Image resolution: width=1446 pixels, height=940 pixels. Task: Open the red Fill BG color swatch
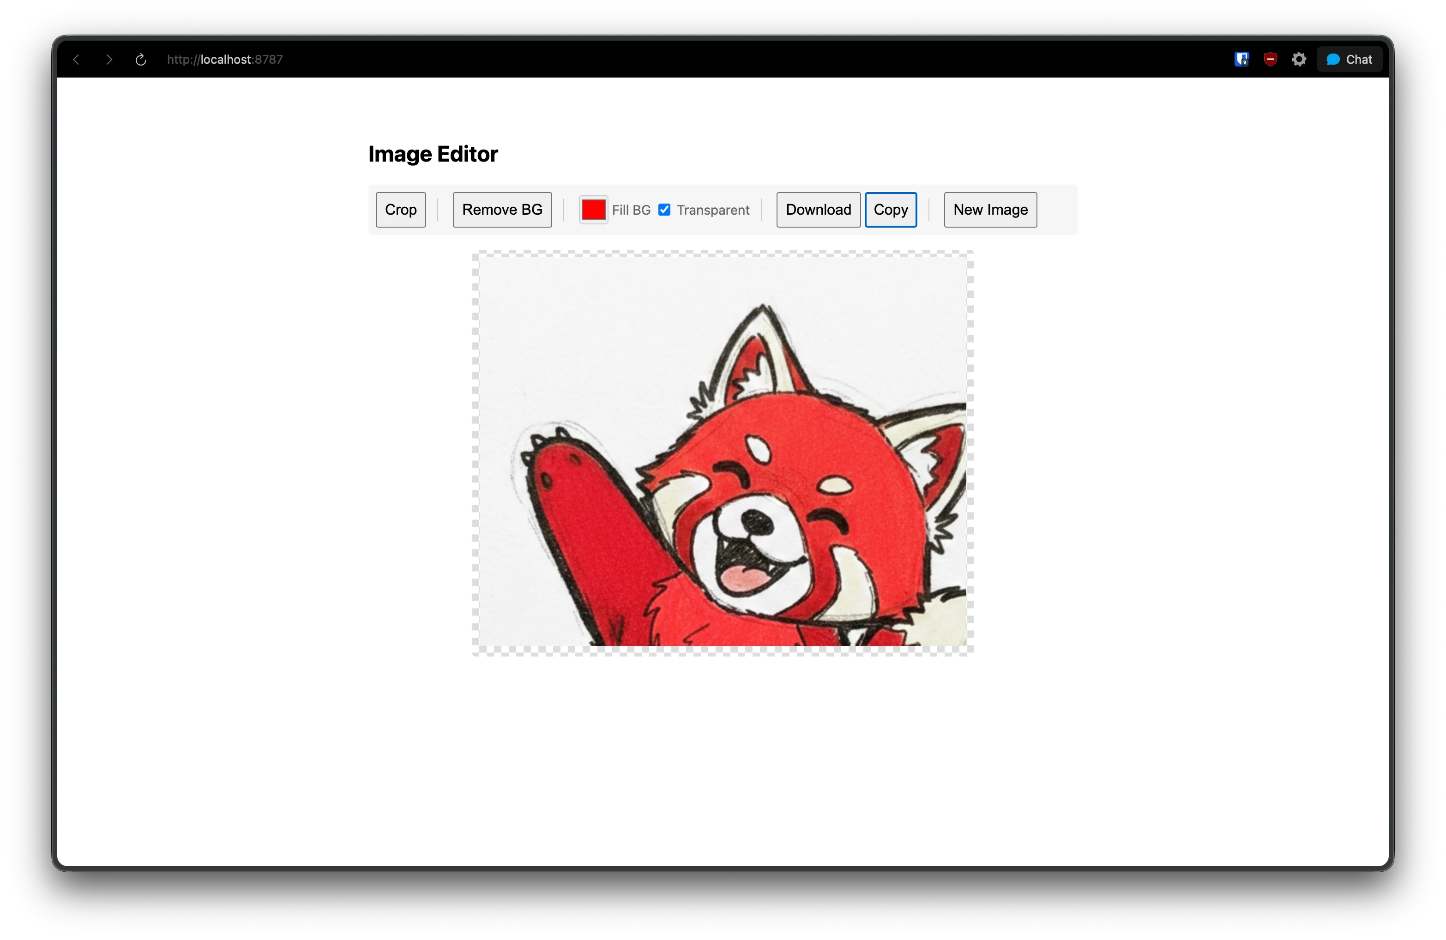click(x=593, y=210)
